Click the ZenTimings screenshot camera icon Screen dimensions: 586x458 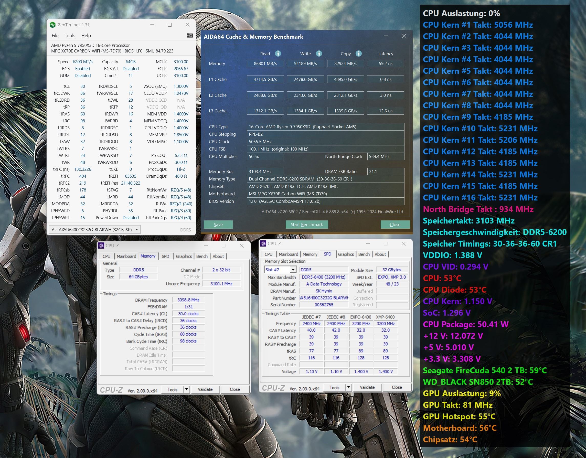click(189, 35)
